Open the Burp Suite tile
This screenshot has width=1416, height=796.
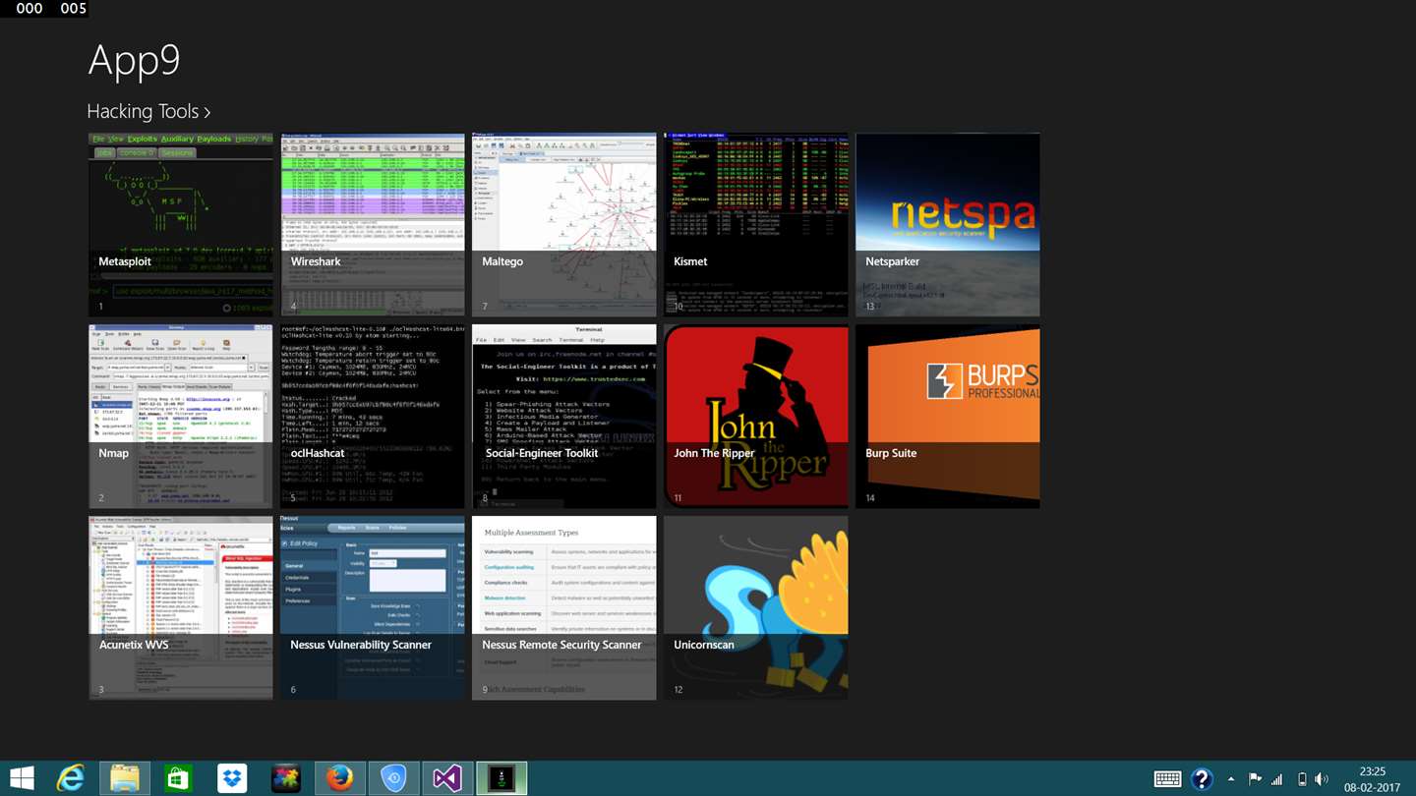tap(948, 417)
